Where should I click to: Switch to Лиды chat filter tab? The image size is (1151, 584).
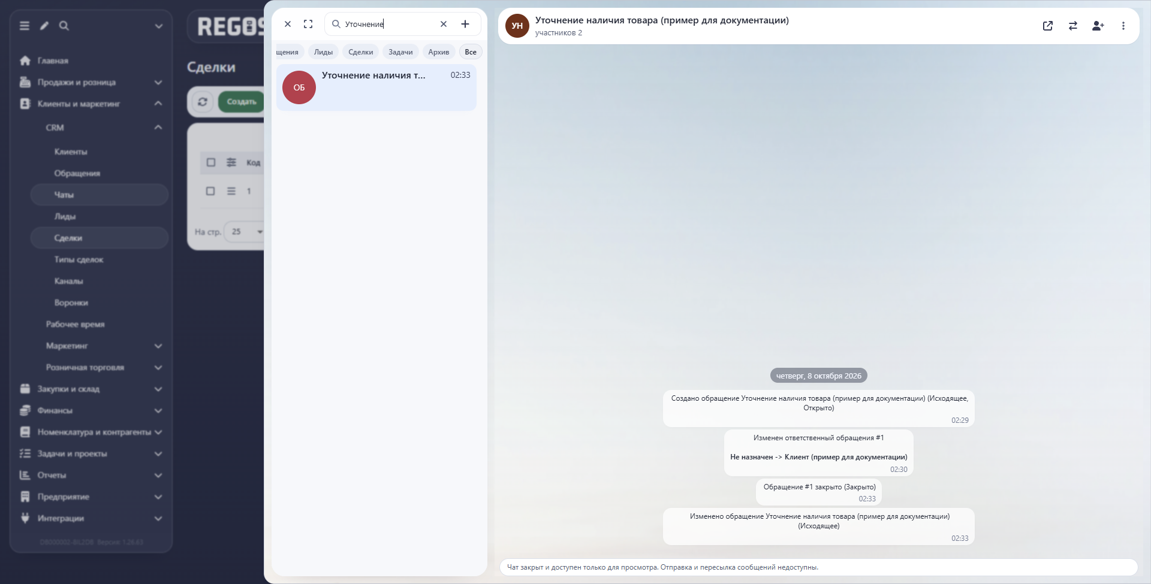pos(324,52)
